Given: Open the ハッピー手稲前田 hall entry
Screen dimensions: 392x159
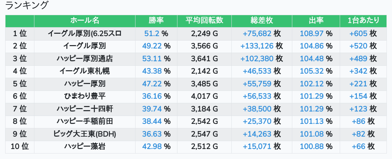Looking at the screenshot, I should pyautogui.click(x=85, y=121).
